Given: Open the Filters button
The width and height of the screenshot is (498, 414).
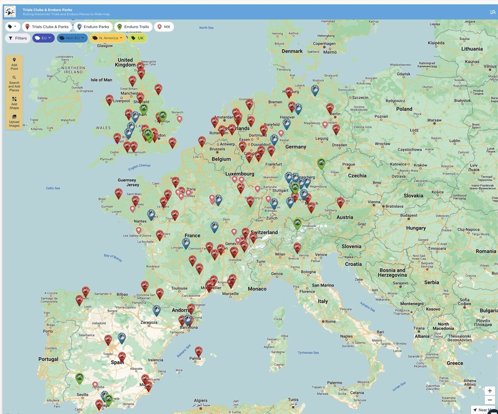Looking at the screenshot, I should [x=18, y=38].
